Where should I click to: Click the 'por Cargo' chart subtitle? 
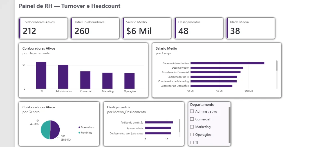pyautogui.click(x=164, y=53)
